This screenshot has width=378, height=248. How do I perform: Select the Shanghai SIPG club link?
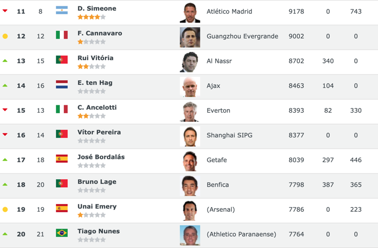(x=229, y=135)
